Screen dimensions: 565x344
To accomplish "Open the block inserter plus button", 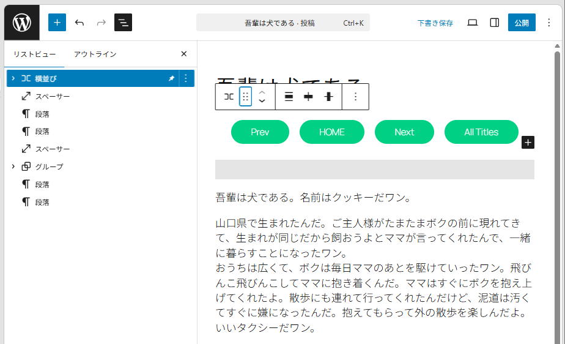I will [57, 23].
